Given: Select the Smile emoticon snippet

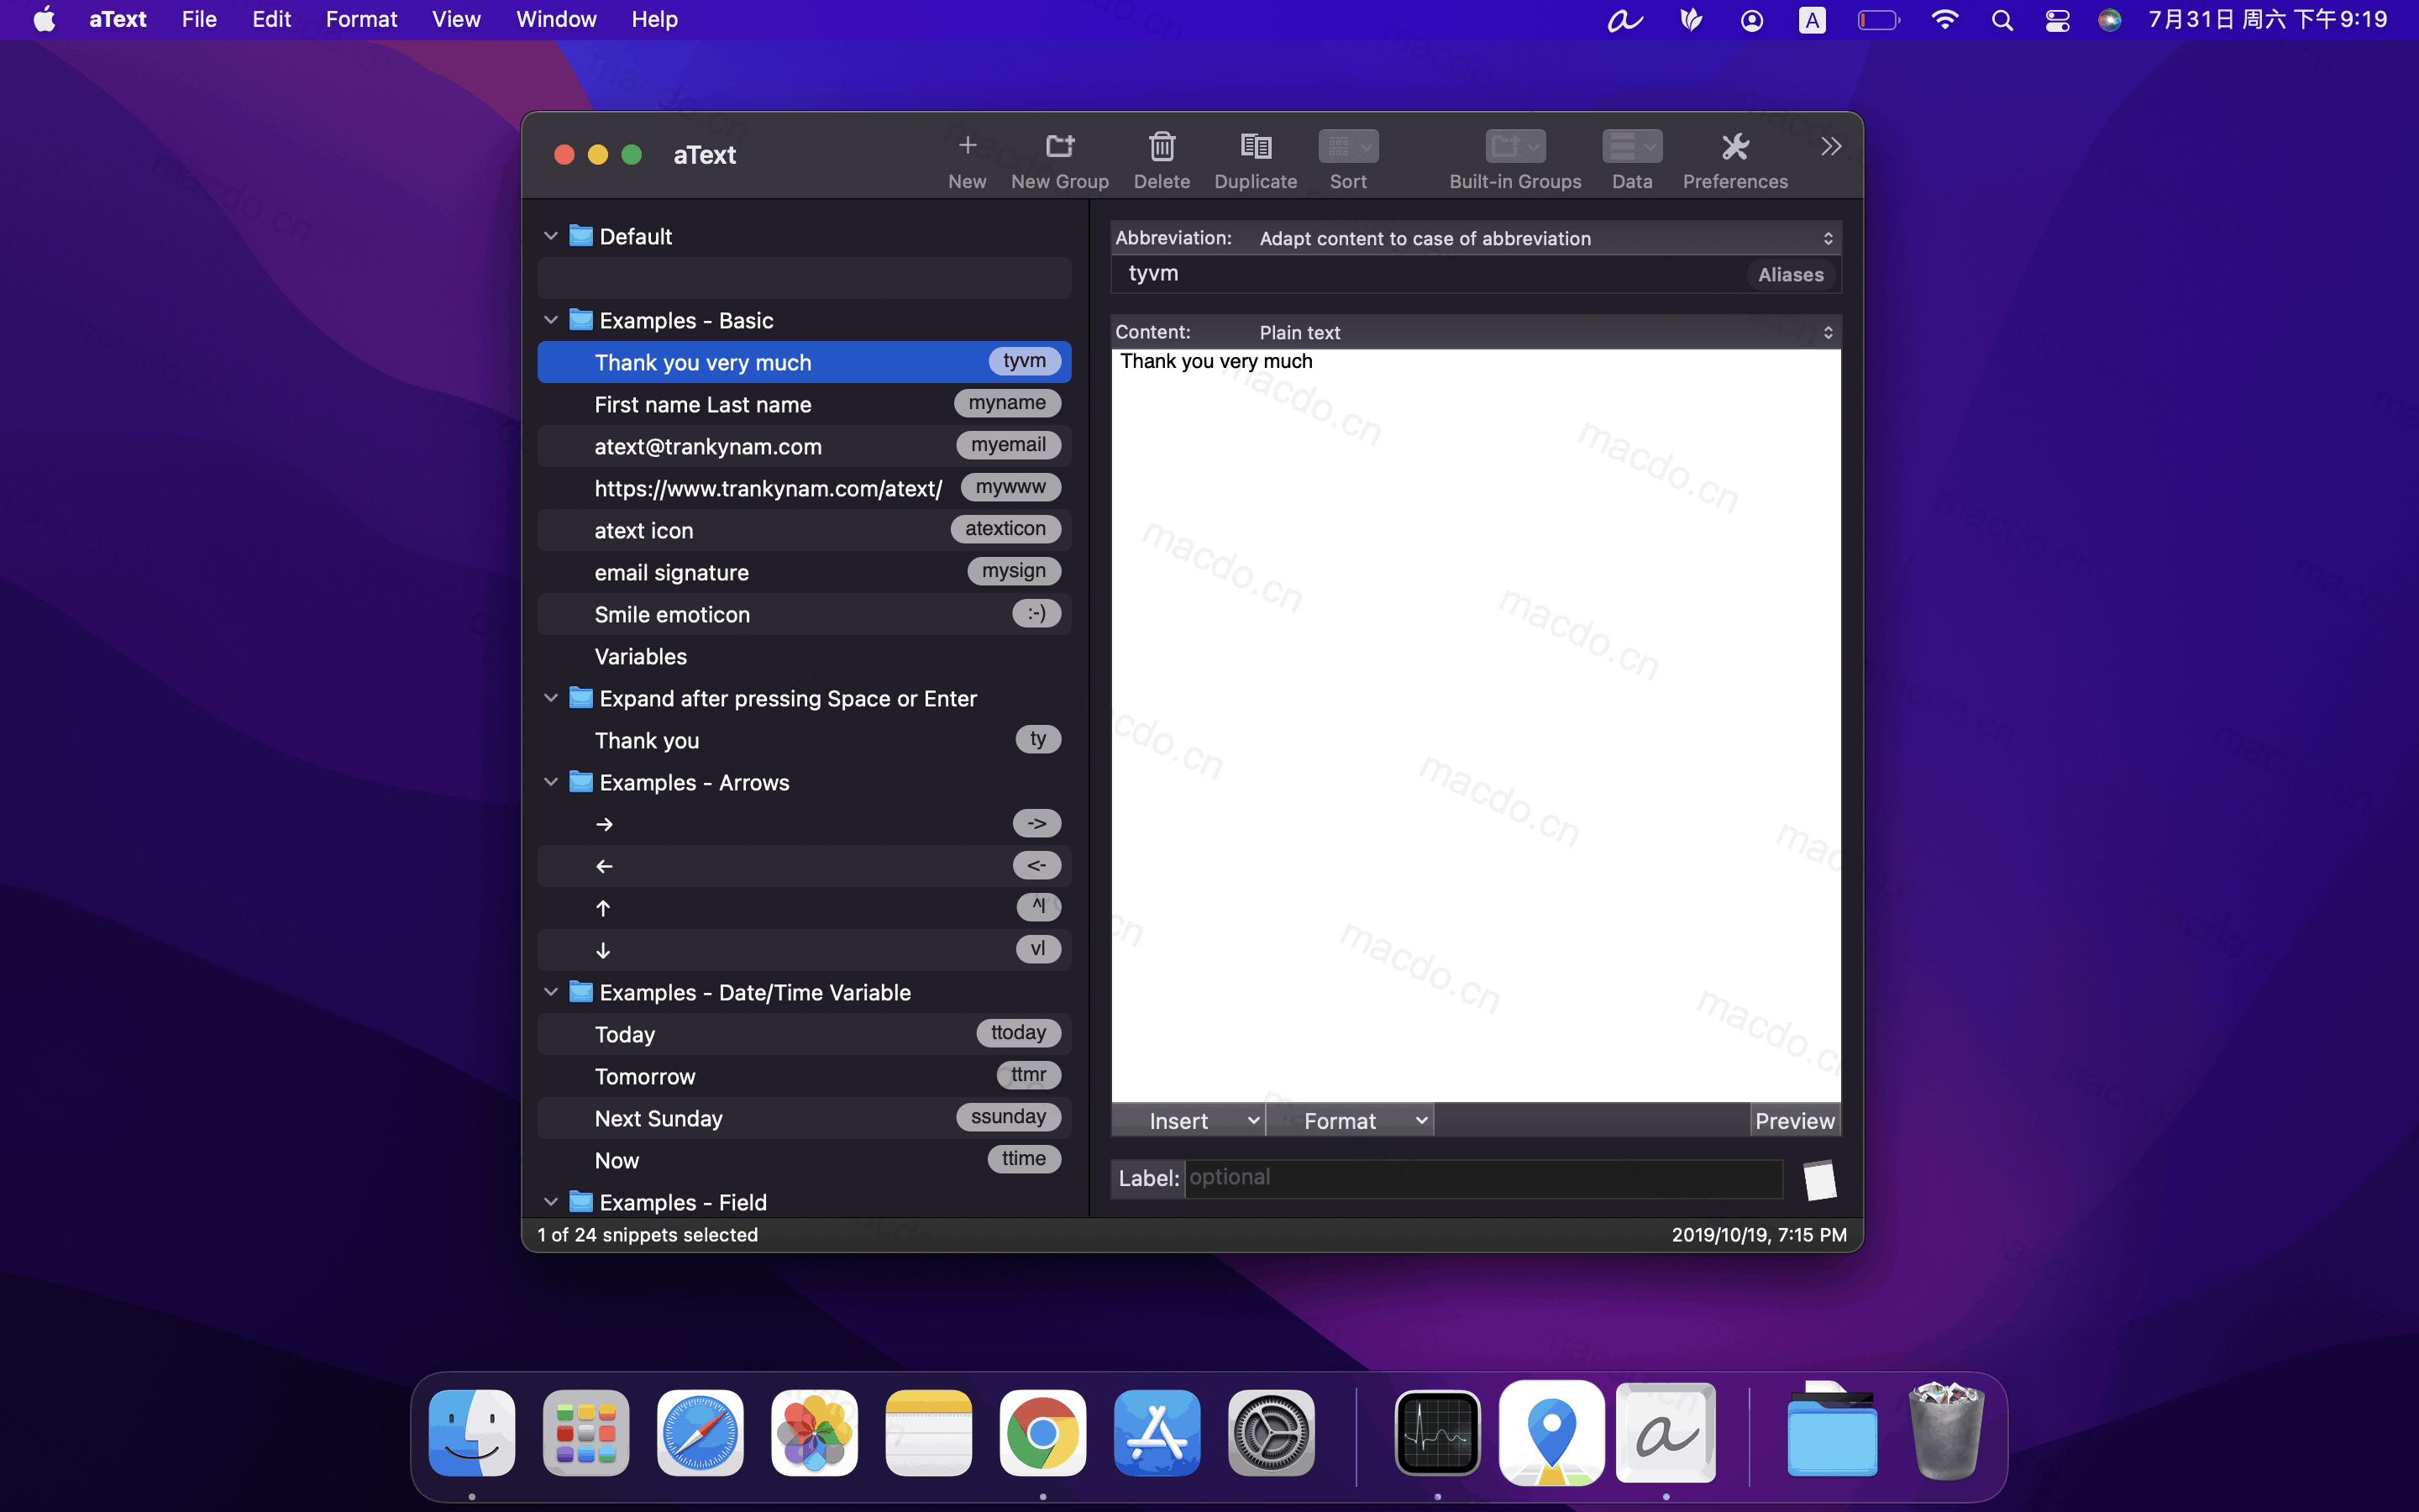Looking at the screenshot, I should 804,614.
